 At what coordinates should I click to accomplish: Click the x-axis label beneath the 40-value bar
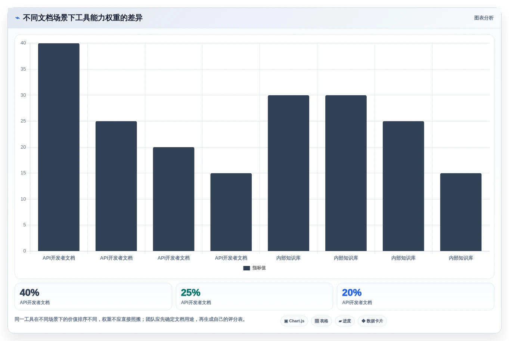point(59,258)
